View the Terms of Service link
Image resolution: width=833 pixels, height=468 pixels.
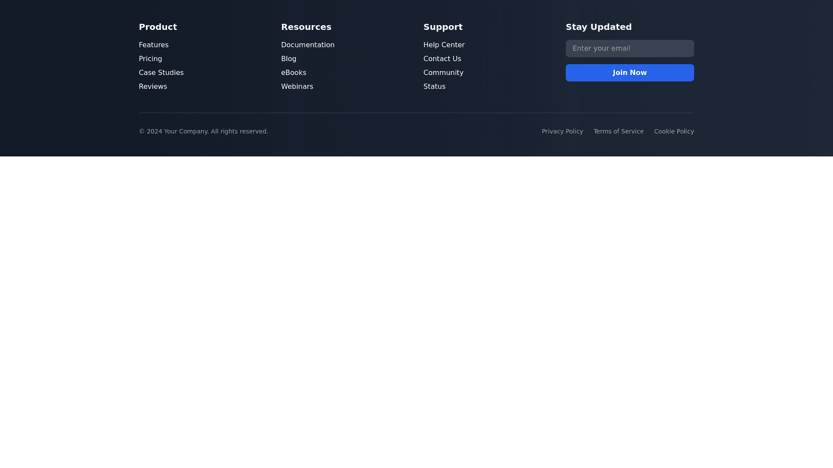coord(618,131)
